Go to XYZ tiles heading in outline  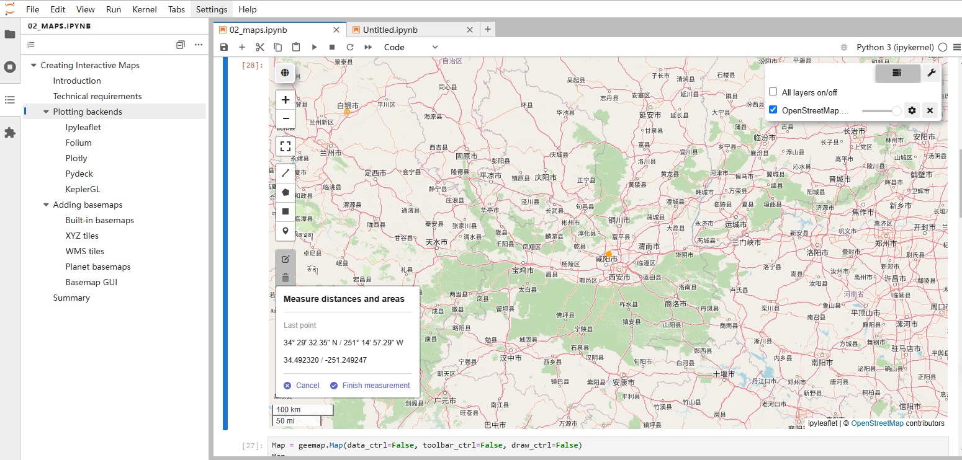click(82, 236)
